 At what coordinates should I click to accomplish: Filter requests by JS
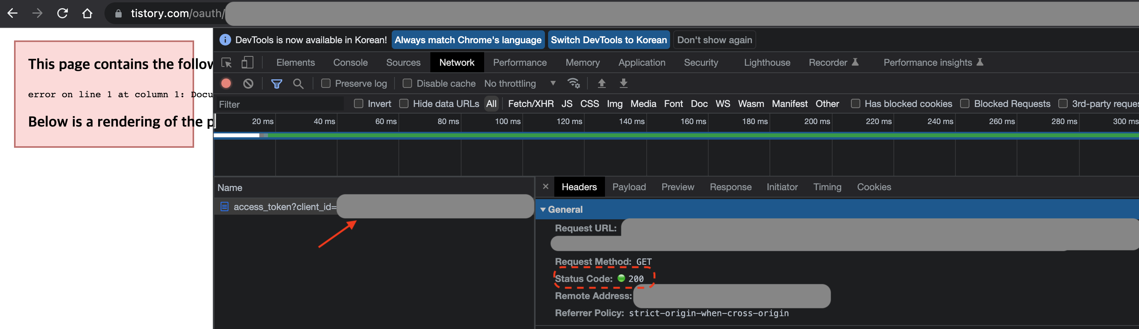tap(567, 104)
